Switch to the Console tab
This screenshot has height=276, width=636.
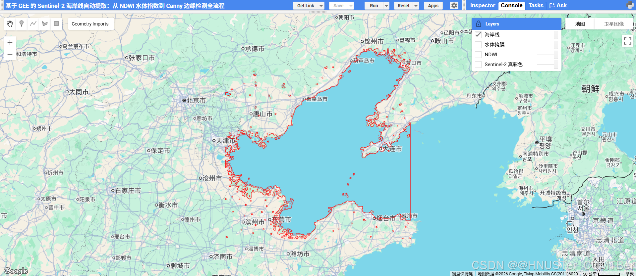(511, 6)
